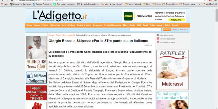Open the Altri Preferiti folder
The width and height of the screenshot is (218, 109).
coord(210,4)
